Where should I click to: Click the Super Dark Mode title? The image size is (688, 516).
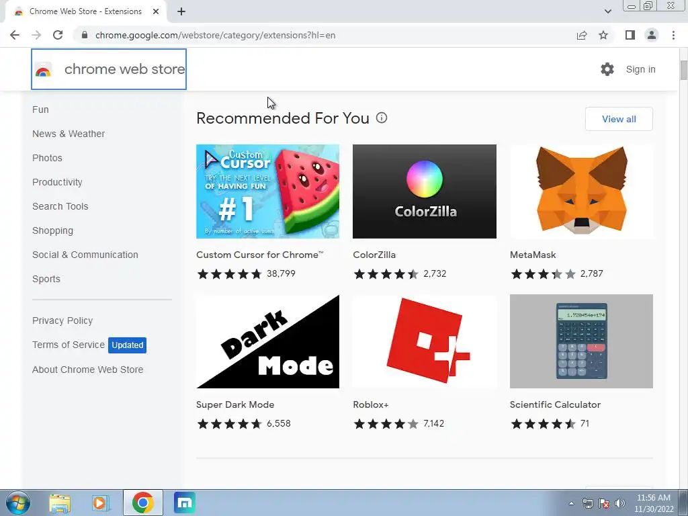click(x=235, y=404)
